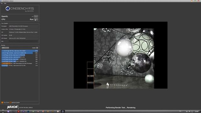
Task: Select ranking row 1 Intel Xeon X5650
Action: tap(20, 51)
